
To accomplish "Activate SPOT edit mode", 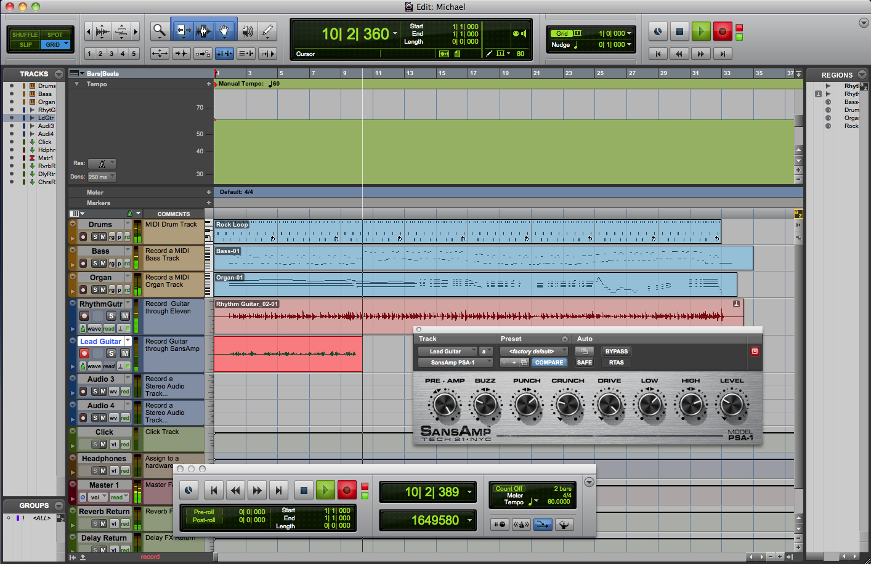I will click(55, 34).
